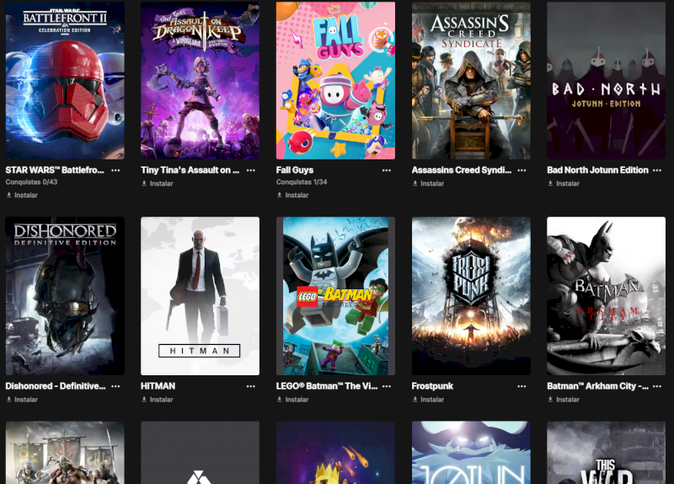Open the Dishonored cover art
Screen dimensions: 674x484
click(65, 296)
